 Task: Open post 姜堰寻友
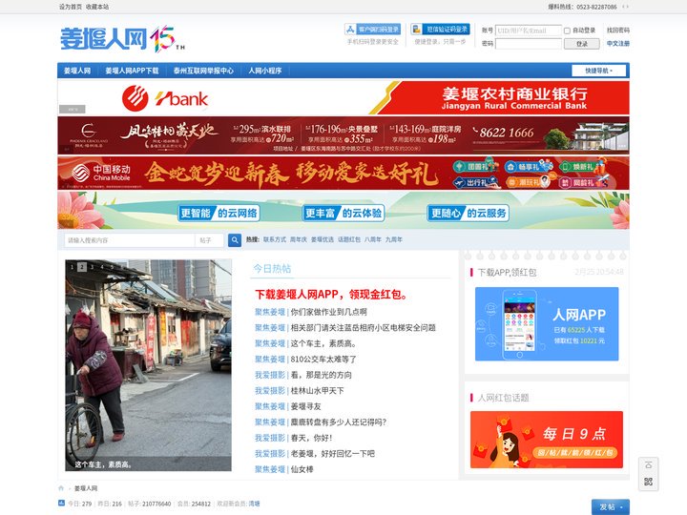306,406
